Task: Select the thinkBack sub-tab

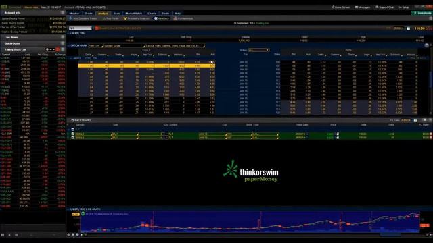Action: [x=162, y=18]
